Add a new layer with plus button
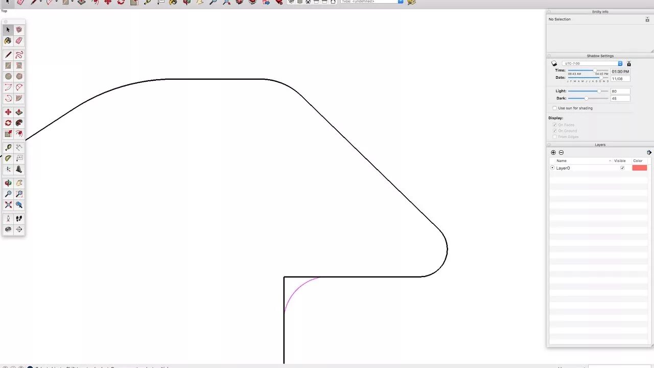 pos(553,153)
